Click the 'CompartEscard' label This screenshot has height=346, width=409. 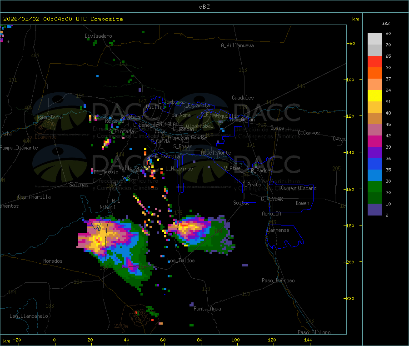coord(299,188)
